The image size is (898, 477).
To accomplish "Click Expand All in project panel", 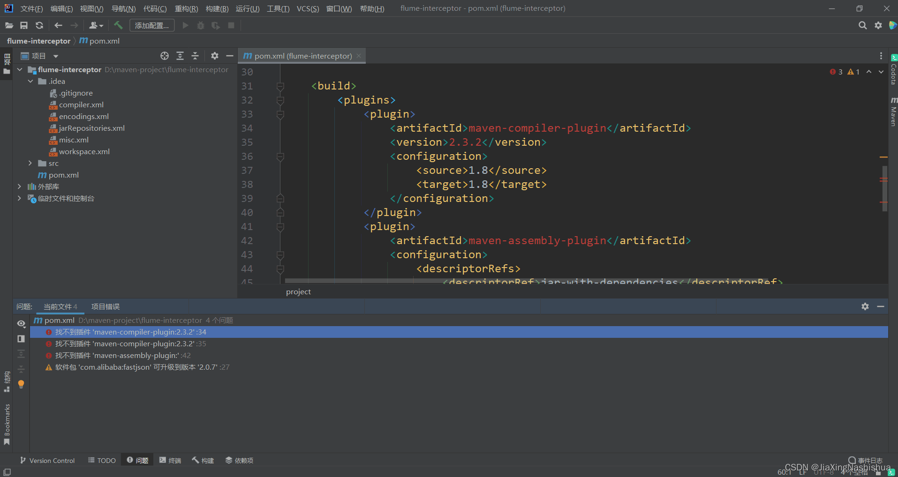I will pyautogui.click(x=180, y=56).
